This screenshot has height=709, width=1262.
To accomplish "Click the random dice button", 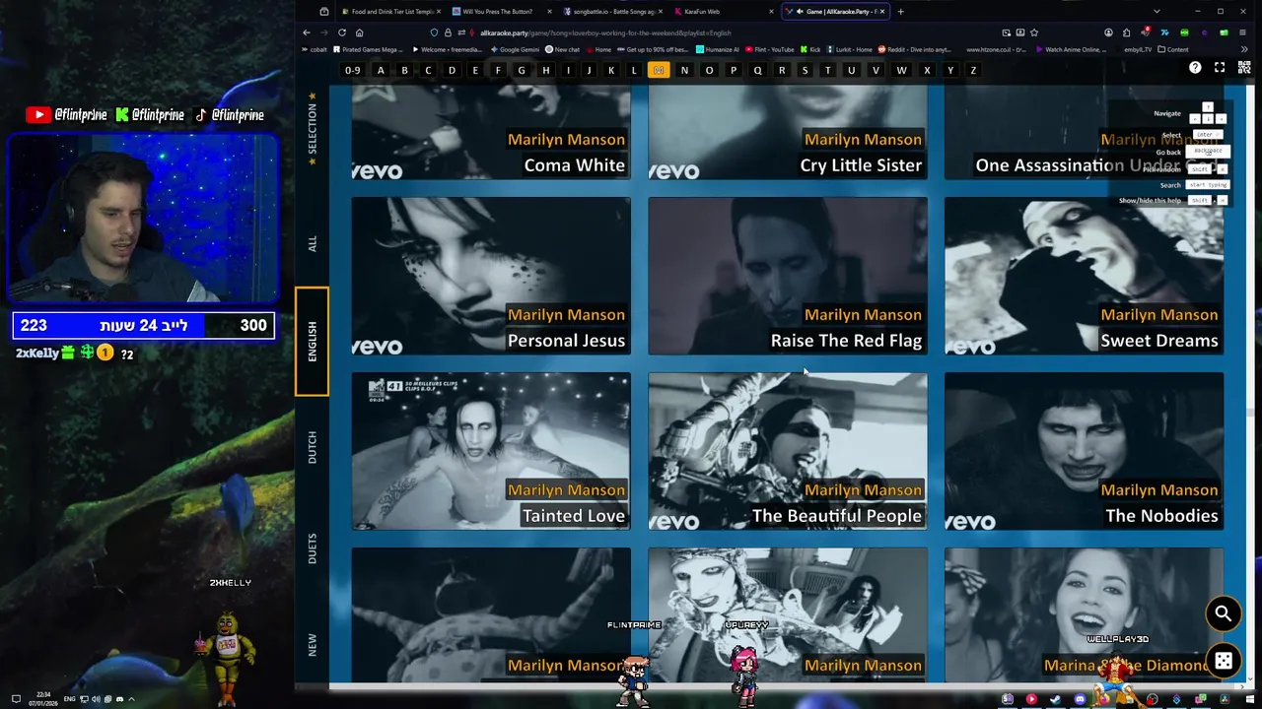I will click(x=1223, y=660).
